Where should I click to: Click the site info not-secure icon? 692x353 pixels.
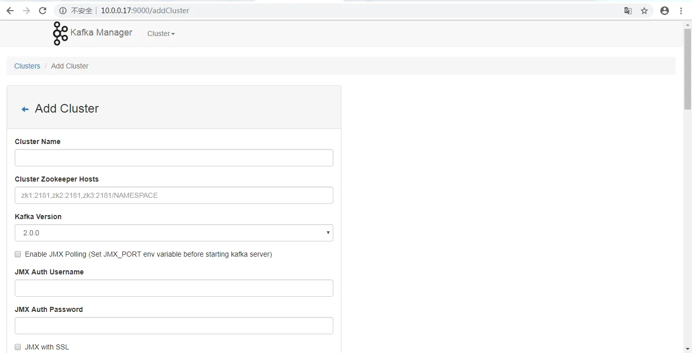tap(63, 11)
